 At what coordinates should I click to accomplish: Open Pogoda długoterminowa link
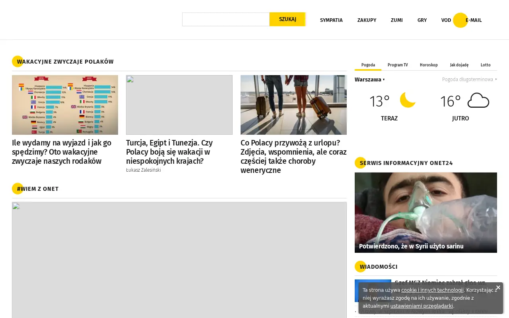(470, 79)
